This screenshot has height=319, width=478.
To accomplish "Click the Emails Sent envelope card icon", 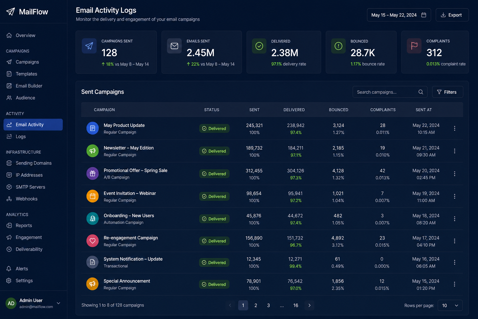I will (174, 46).
